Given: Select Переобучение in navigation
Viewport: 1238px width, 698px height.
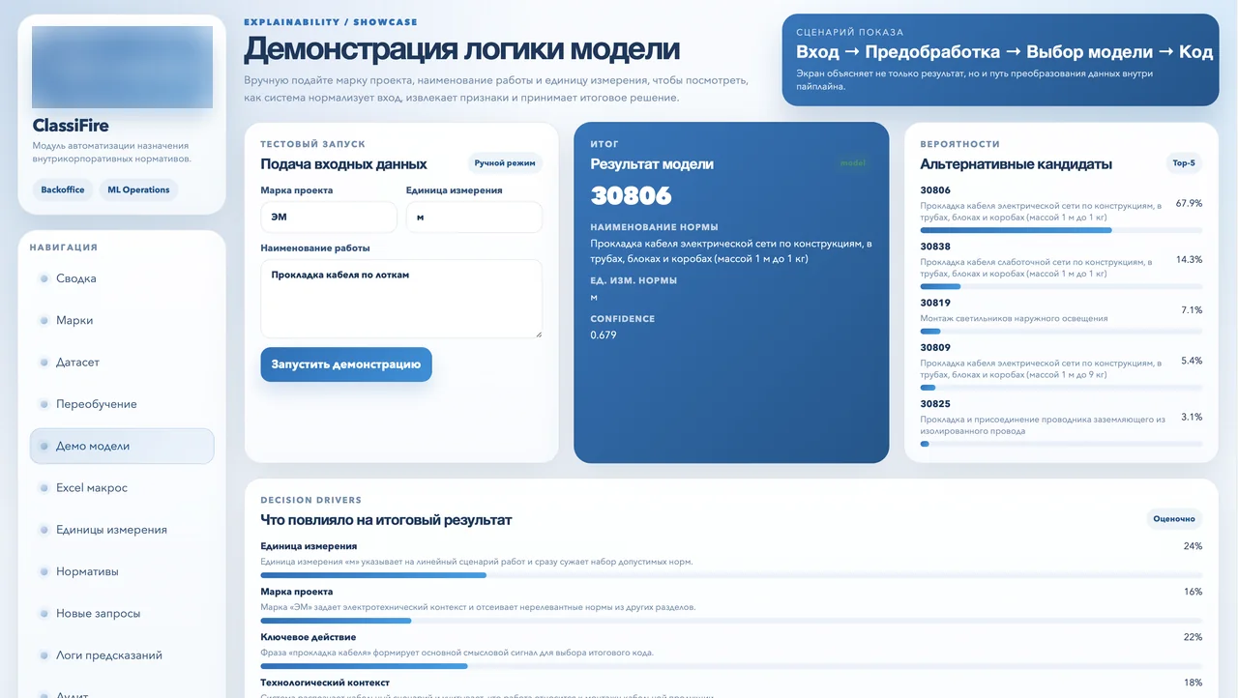Looking at the screenshot, I should (122, 404).
